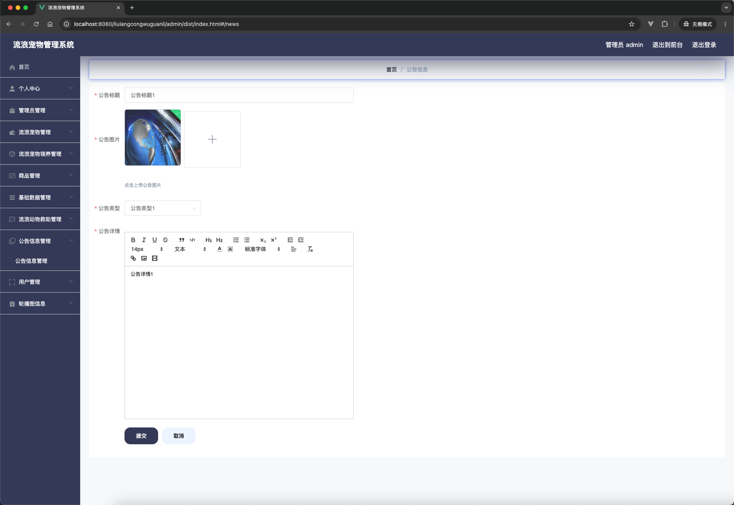
Task: Decrease text indent in the editor
Action: (290, 240)
